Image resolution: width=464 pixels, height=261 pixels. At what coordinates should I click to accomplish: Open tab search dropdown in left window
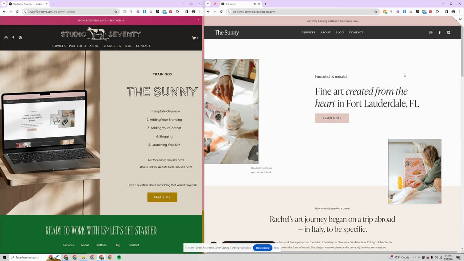4,4
